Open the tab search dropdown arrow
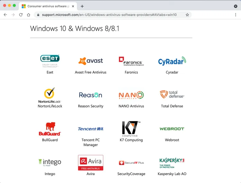 (x=236, y=6)
